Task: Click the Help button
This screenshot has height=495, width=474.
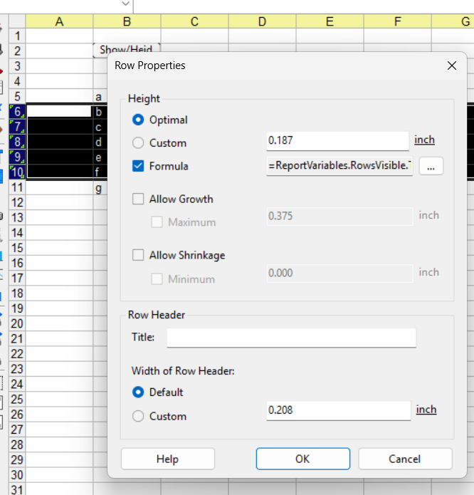Action: point(168,459)
